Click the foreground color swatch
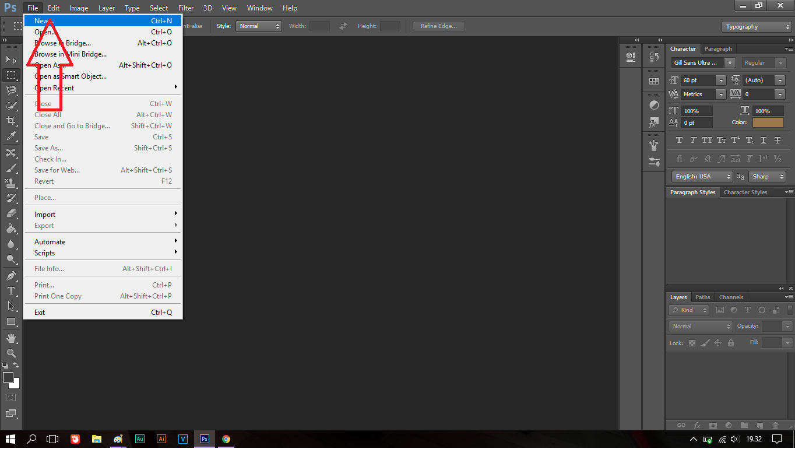 8,377
